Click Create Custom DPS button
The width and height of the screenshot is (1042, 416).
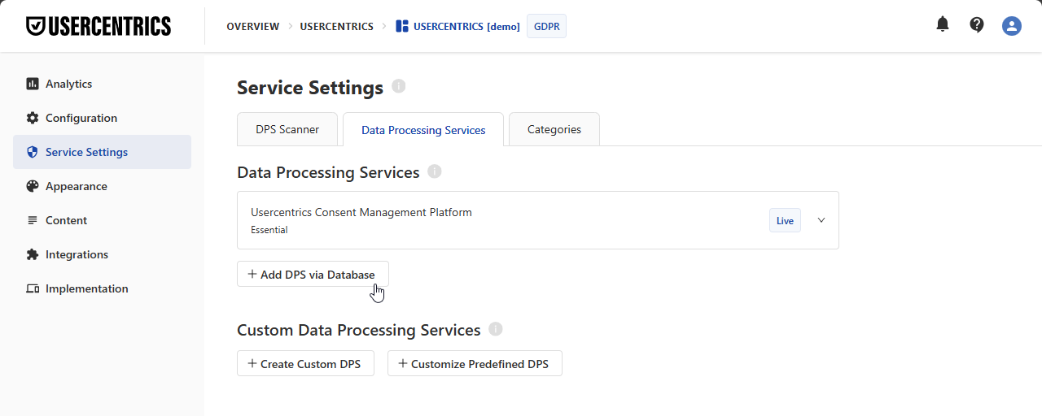tap(305, 363)
